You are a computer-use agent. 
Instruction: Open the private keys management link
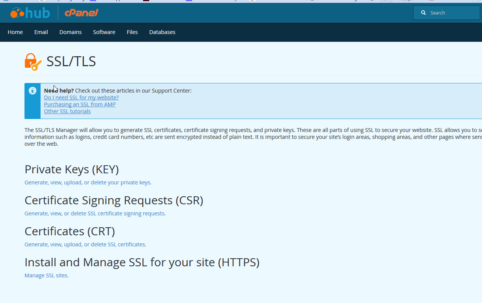(88, 182)
